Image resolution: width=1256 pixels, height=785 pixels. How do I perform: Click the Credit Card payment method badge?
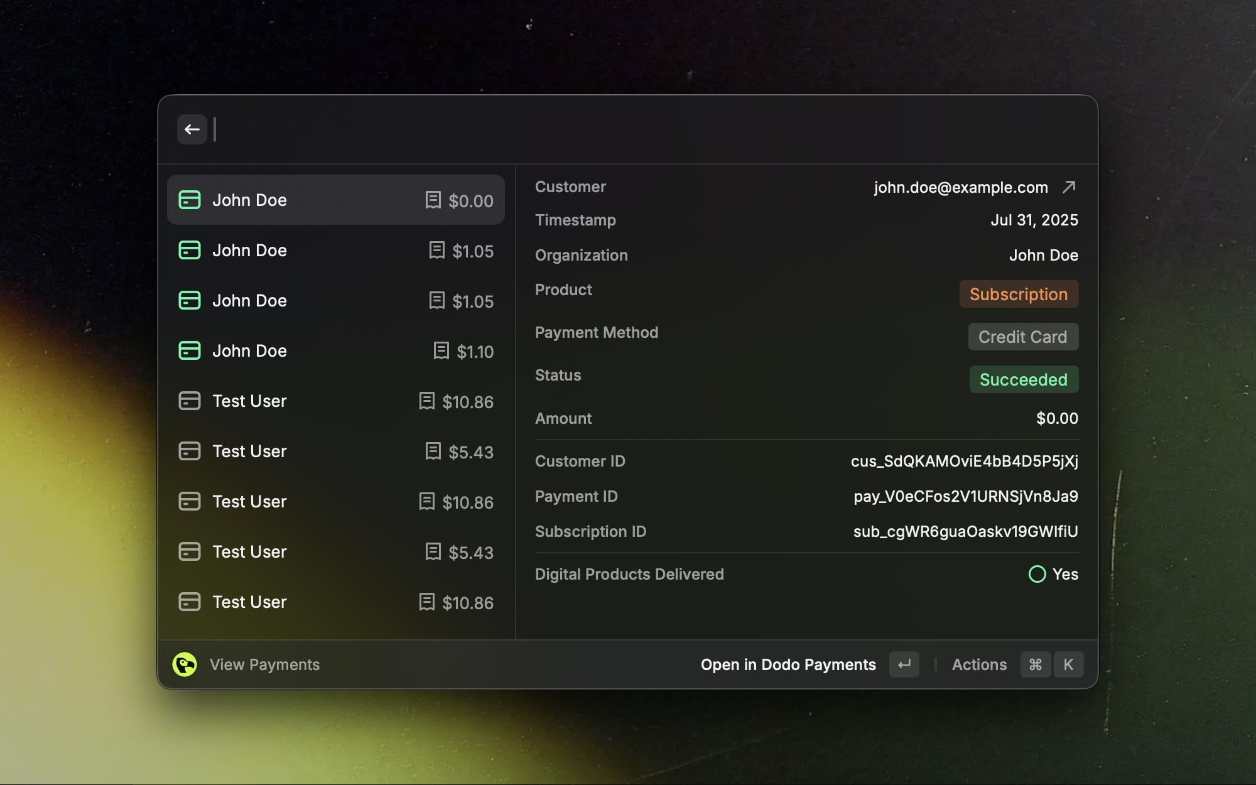point(1023,337)
